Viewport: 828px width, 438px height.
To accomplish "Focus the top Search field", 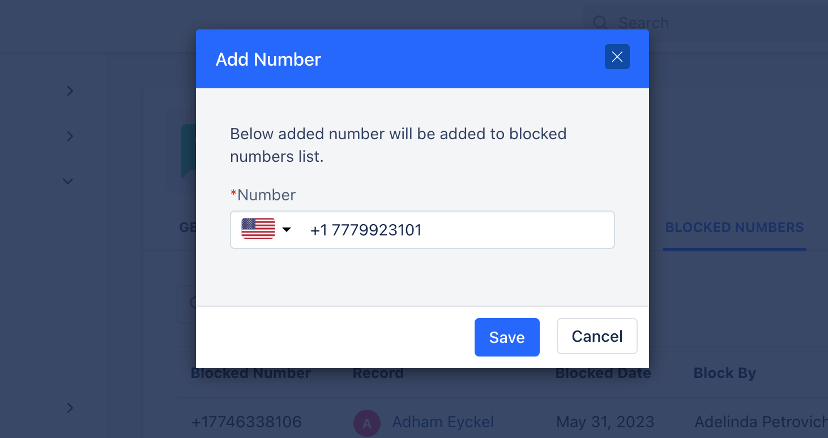I will click(706, 23).
